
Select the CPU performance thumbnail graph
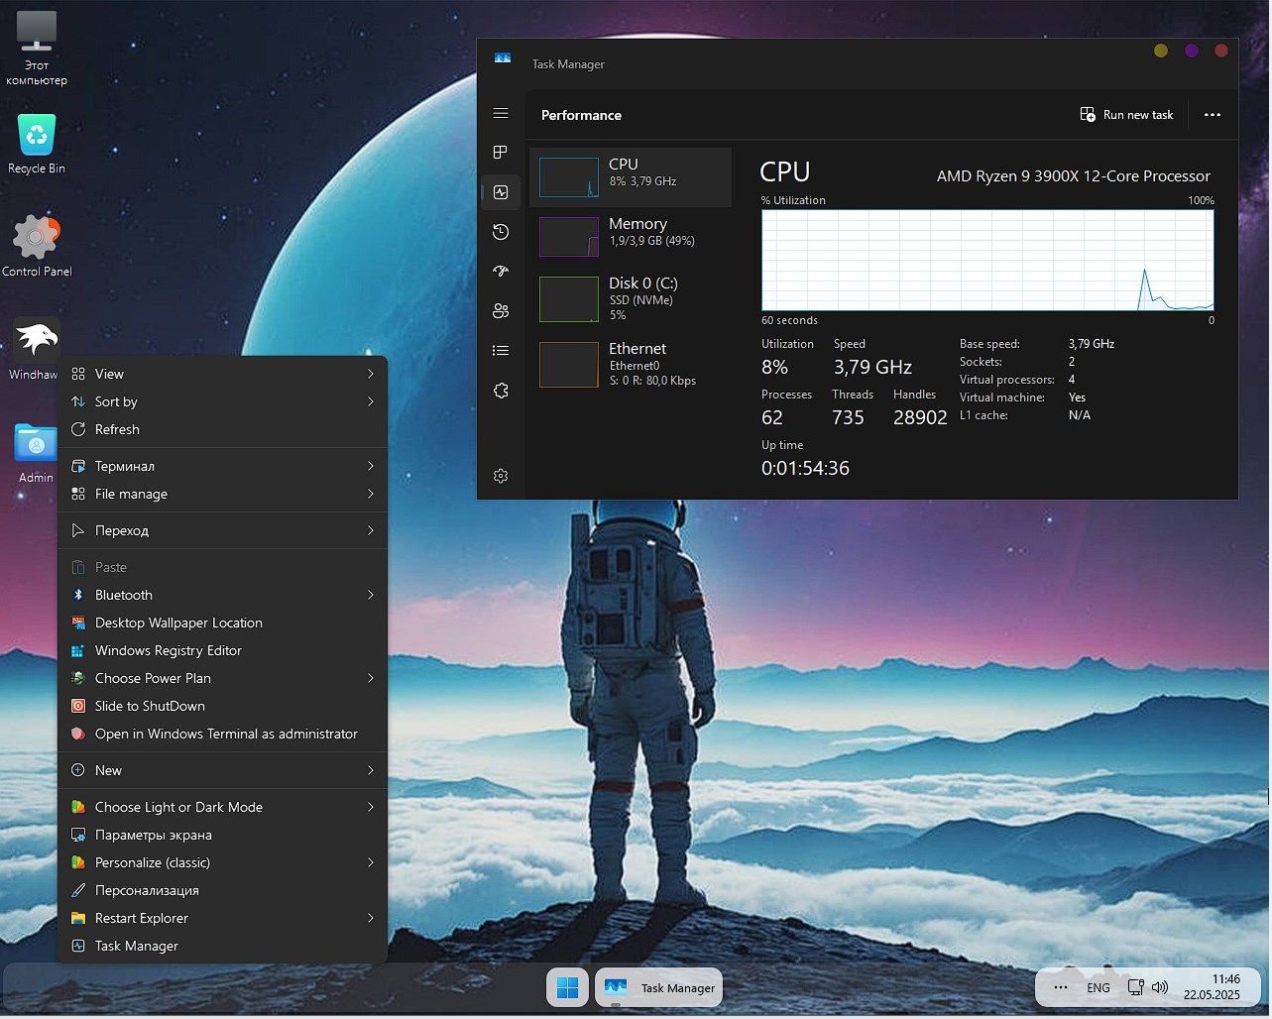click(569, 178)
